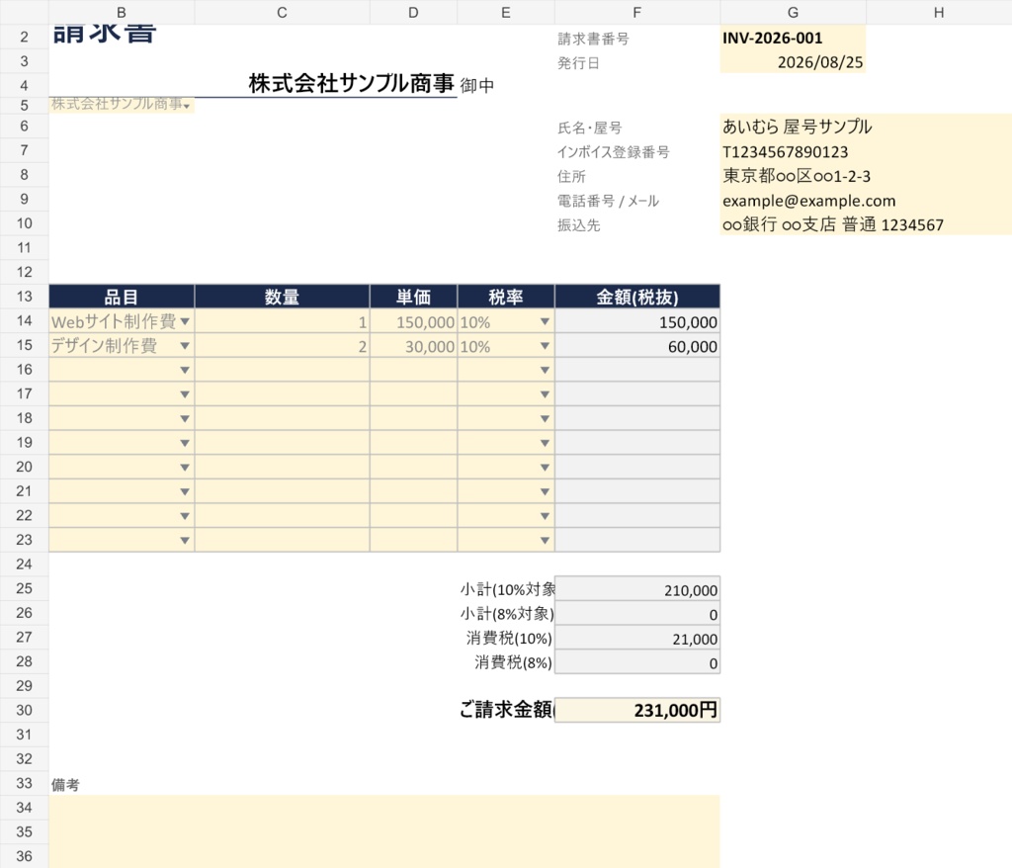
Task: Open tax rate dropdown in row 19
Action: [x=545, y=443]
